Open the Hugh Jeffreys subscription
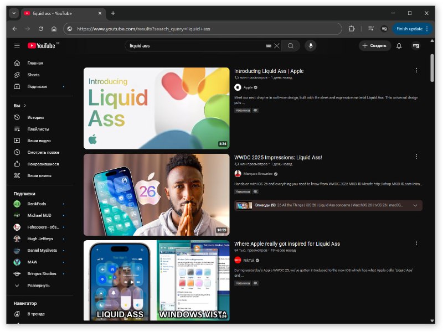Viewport: 443px width, 332px height. 39,239
